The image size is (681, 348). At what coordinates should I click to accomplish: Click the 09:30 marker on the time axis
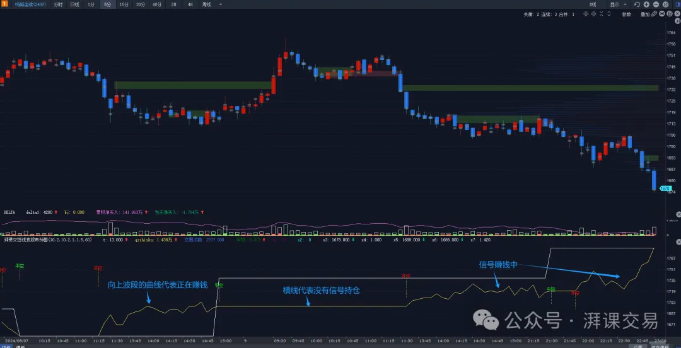click(279, 341)
